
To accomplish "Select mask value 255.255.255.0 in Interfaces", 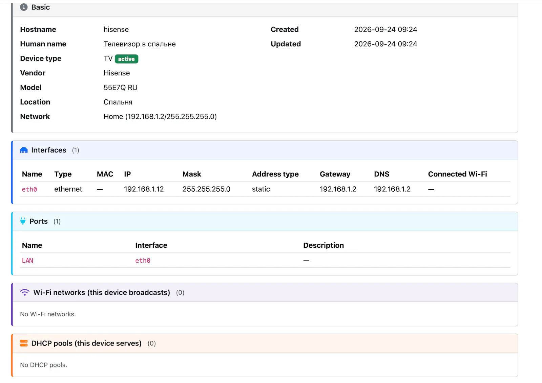I will (206, 189).
